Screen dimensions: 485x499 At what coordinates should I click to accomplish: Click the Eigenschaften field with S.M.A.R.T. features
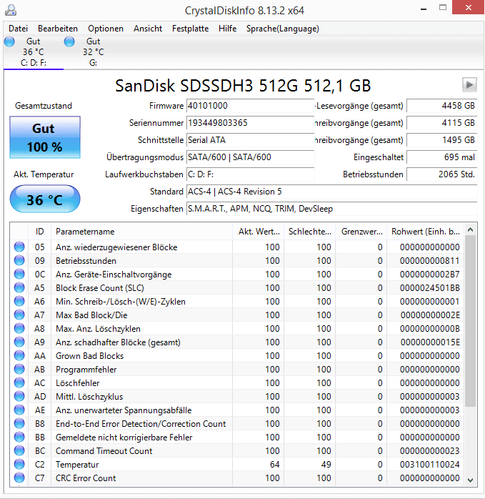[331, 209]
